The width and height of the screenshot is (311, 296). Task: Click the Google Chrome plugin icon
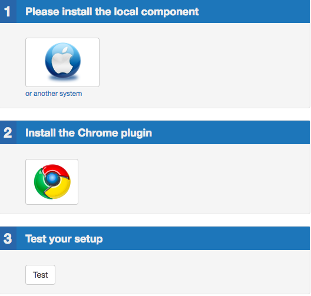tap(52, 182)
